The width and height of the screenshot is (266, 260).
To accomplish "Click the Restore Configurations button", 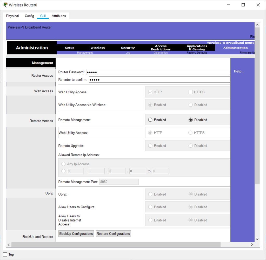I will point(113,234).
